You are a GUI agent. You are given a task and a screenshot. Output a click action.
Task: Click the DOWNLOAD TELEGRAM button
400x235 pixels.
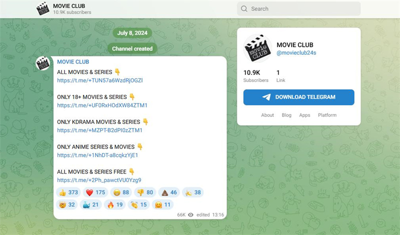(298, 97)
